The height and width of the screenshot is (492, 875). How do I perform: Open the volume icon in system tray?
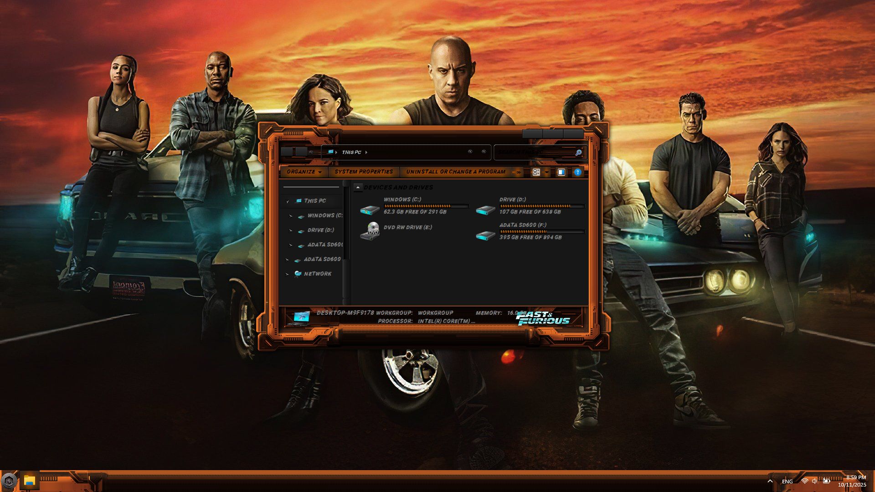(814, 481)
